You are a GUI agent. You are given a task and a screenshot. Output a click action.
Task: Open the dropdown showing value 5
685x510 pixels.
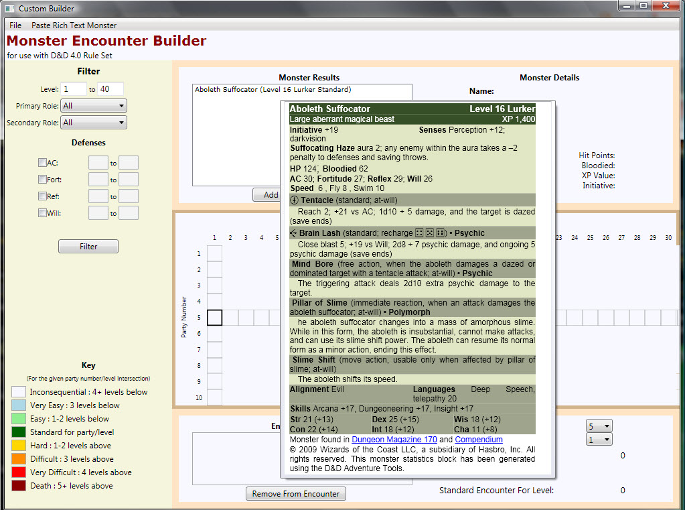pyautogui.click(x=599, y=426)
